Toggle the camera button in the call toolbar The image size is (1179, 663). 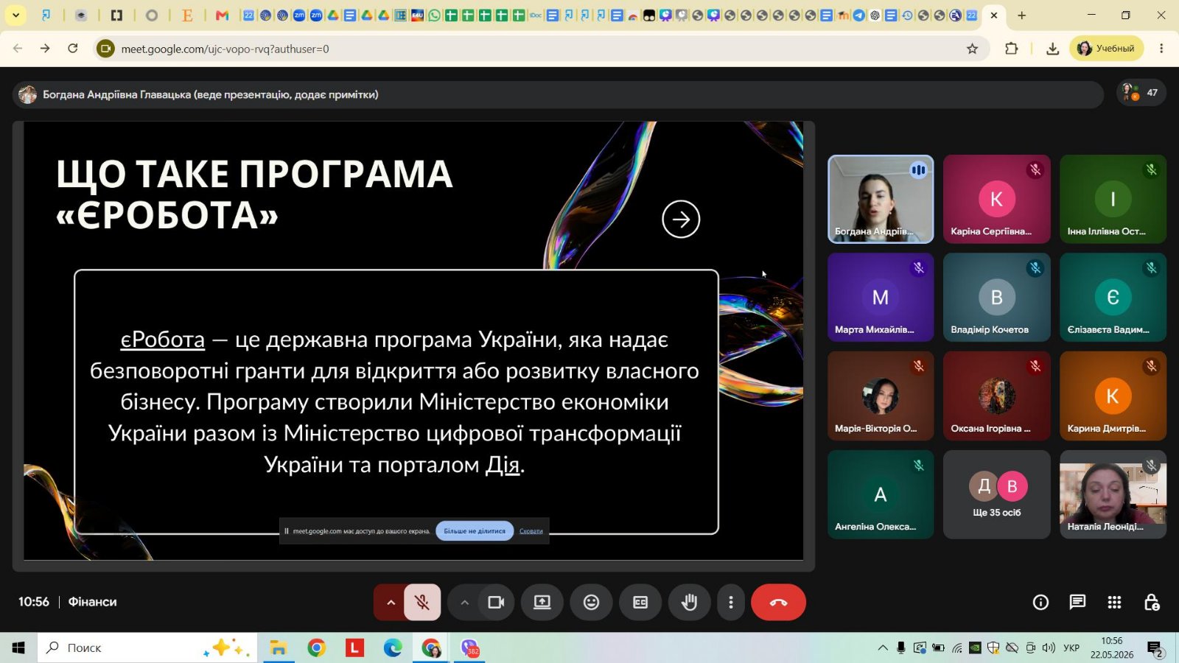[496, 603]
